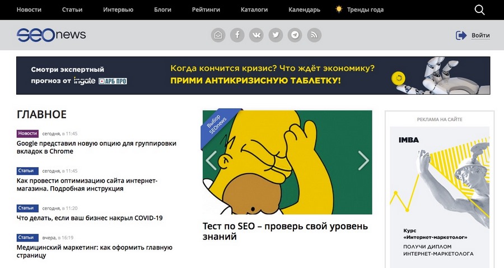Go to the SEOnews logo homepage
The height and width of the screenshot is (268, 504).
[x=51, y=35]
